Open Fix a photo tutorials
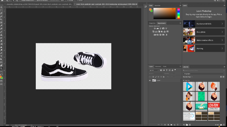The image size is (227, 127). [204, 32]
